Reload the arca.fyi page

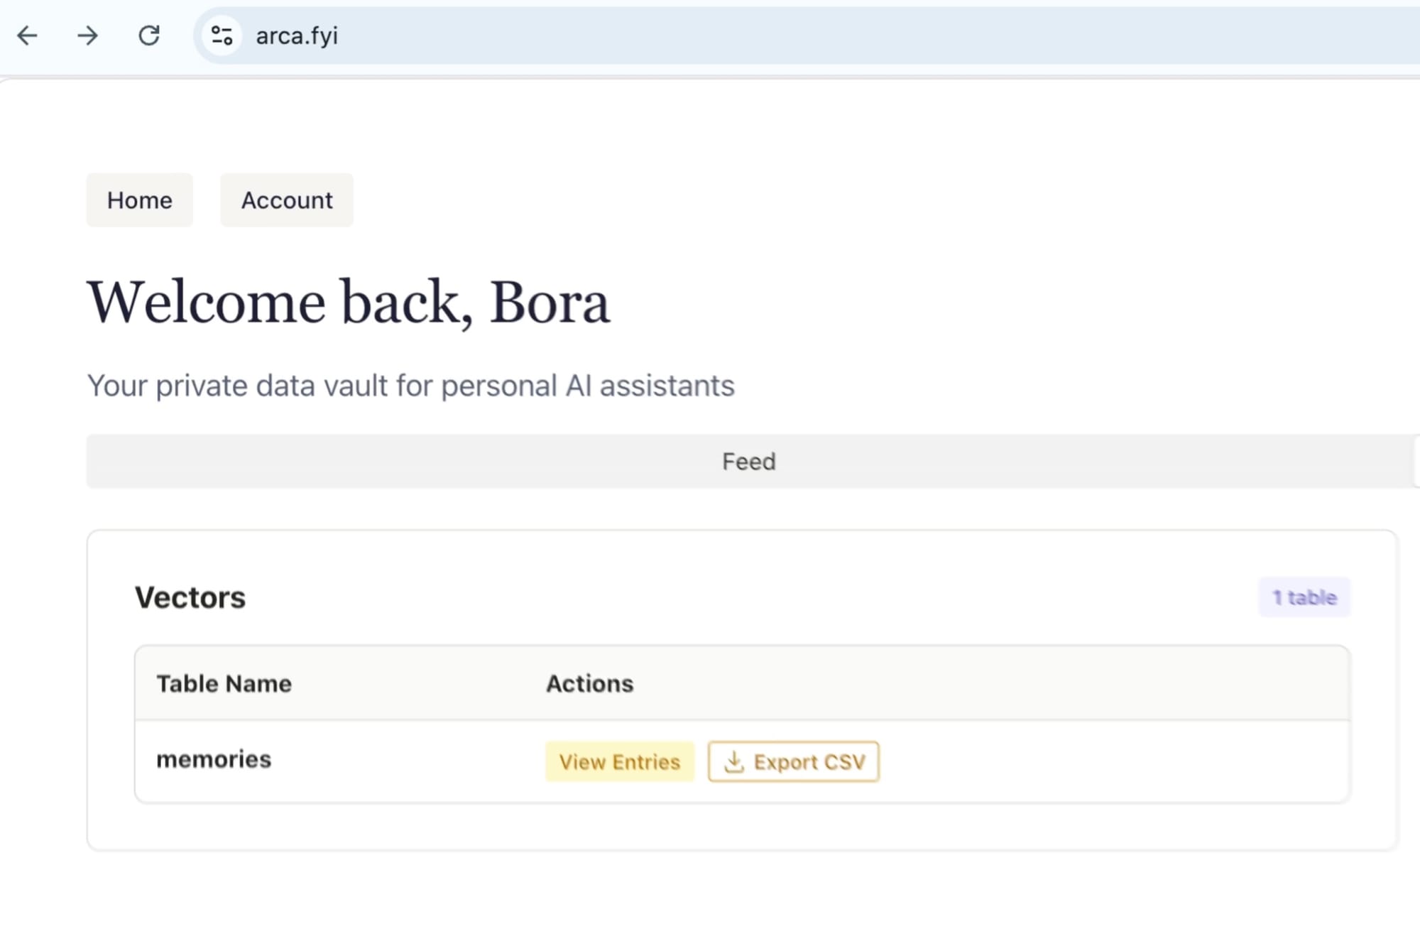tap(149, 36)
